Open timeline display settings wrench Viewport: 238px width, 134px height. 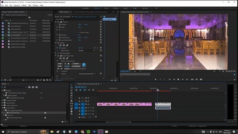[93, 90]
